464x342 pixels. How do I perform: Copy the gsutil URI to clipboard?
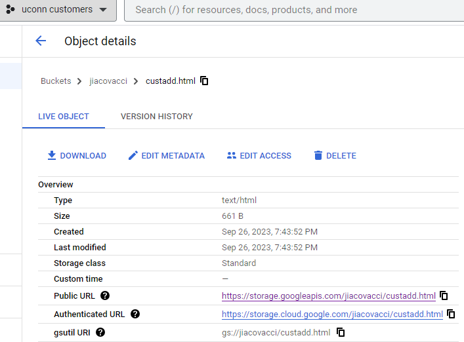(341, 332)
